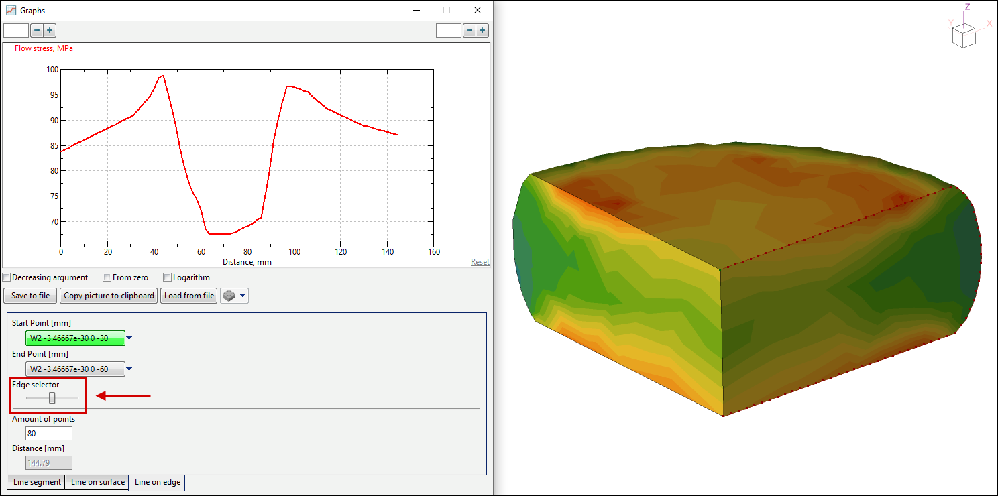This screenshot has height=496, width=998.
Task: Open the Start Point dropdown arrow
Action: pyautogui.click(x=129, y=338)
